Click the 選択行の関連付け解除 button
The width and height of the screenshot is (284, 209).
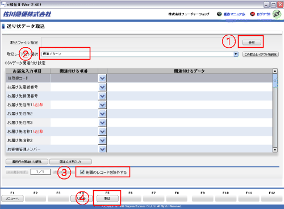pyautogui.click(x=27, y=162)
